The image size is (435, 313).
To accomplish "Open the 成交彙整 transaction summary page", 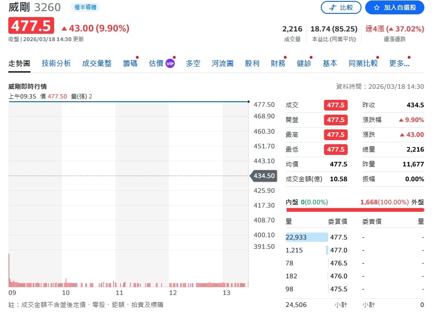I will pyautogui.click(x=97, y=63).
